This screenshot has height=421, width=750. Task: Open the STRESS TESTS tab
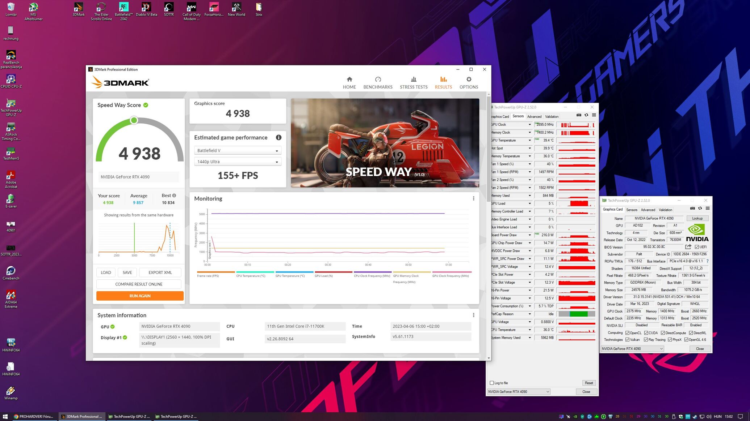click(414, 83)
